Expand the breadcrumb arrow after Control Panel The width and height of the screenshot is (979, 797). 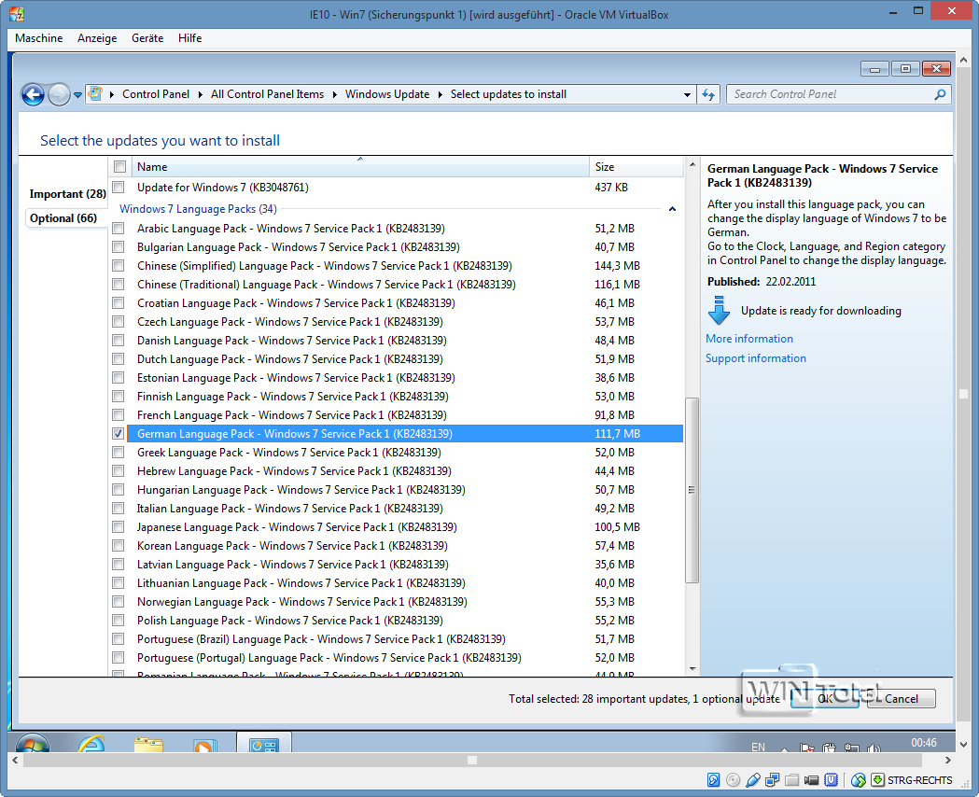click(201, 95)
